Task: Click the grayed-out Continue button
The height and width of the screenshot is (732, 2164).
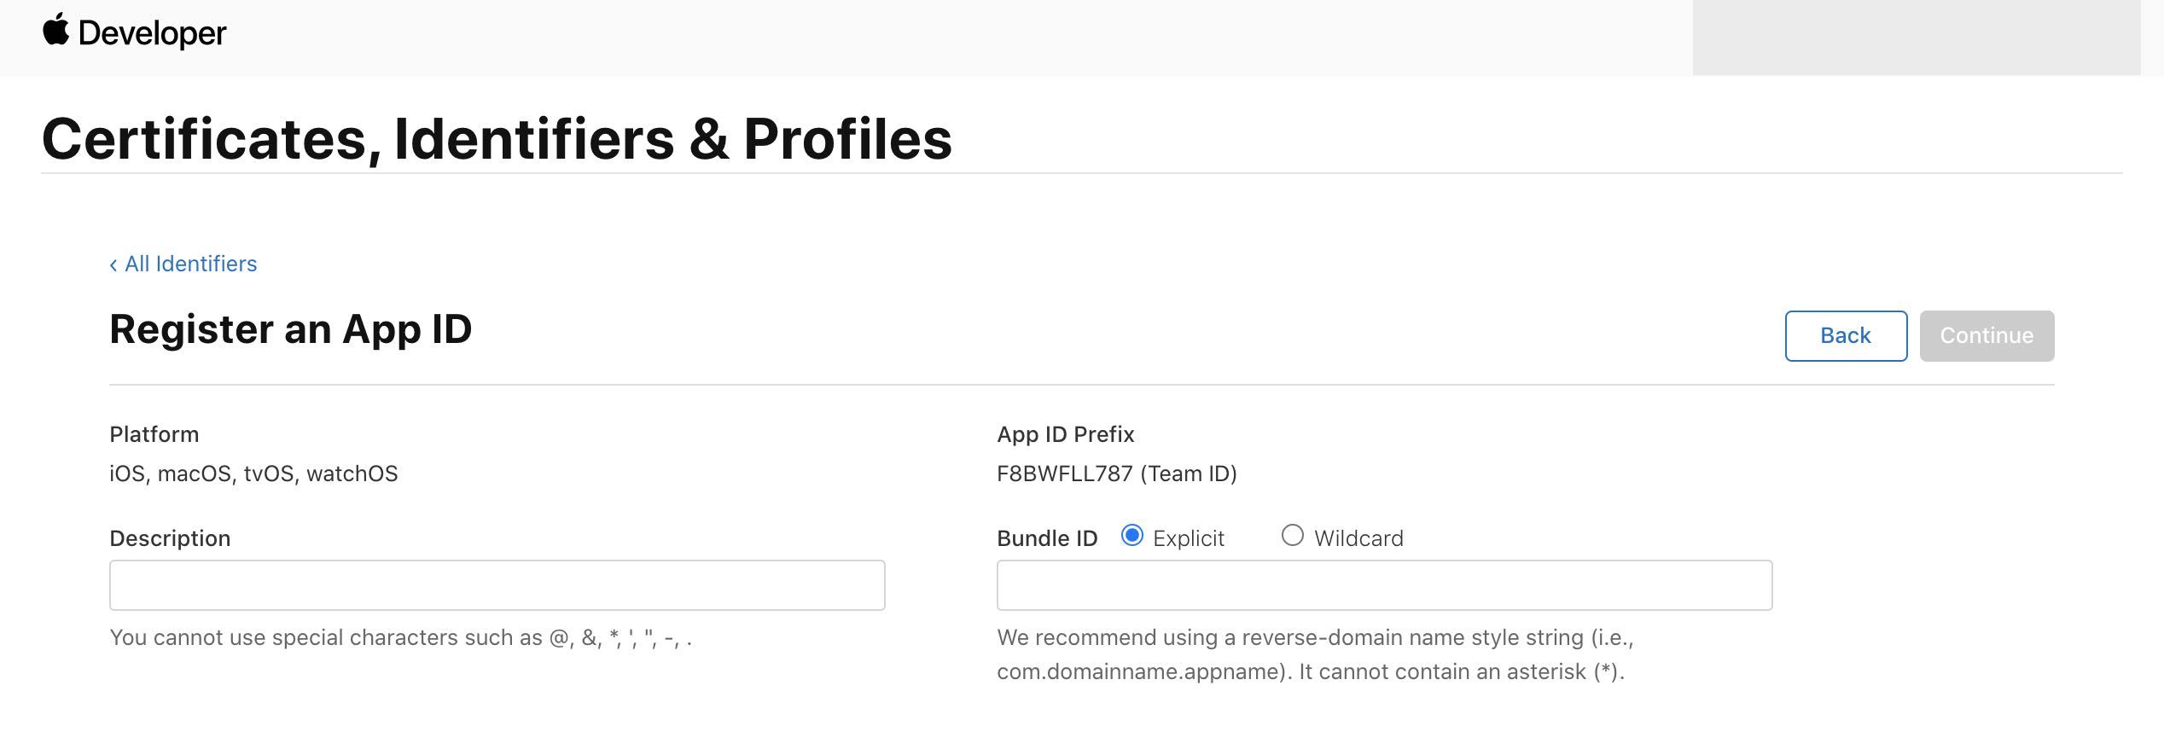Action: click(x=1986, y=336)
